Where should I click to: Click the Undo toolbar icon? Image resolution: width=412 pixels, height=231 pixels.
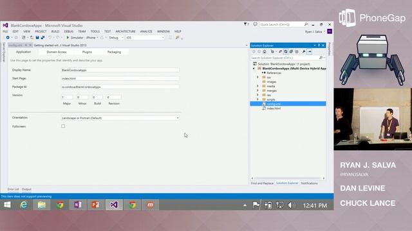coord(50,38)
